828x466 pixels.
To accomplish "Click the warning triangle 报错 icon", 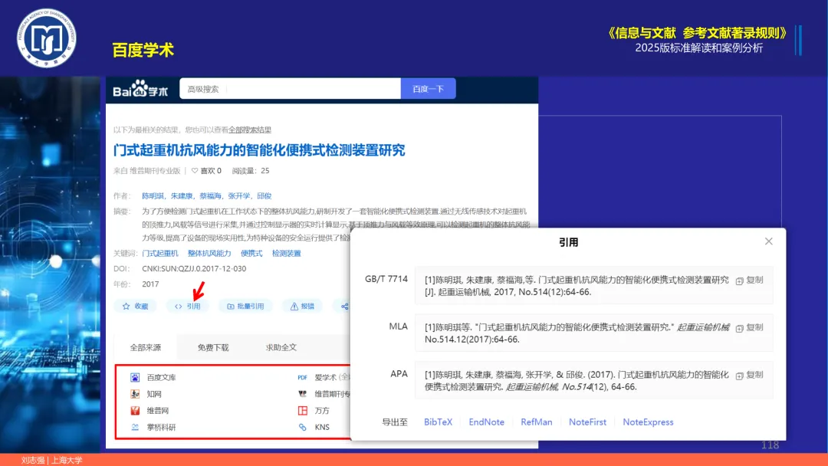I will (x=294, y=306).
